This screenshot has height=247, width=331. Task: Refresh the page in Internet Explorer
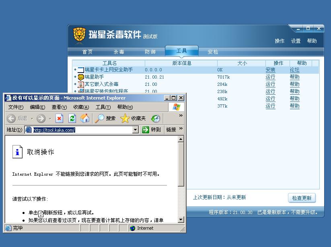pos(72,118)
